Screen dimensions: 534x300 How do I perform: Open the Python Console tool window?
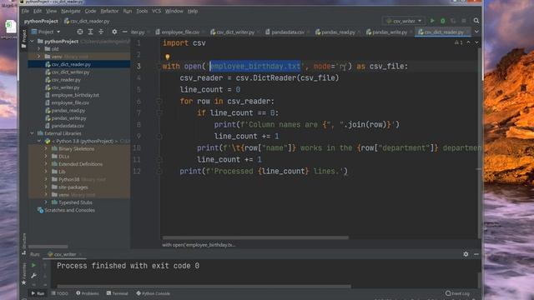click(154, 293)
